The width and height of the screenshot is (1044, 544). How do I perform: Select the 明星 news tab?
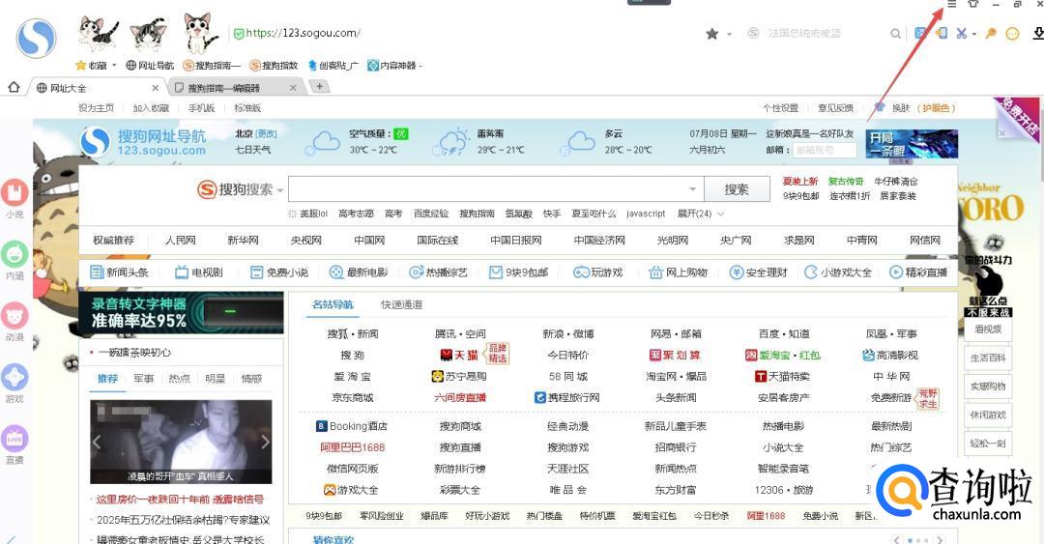[215, 378]
